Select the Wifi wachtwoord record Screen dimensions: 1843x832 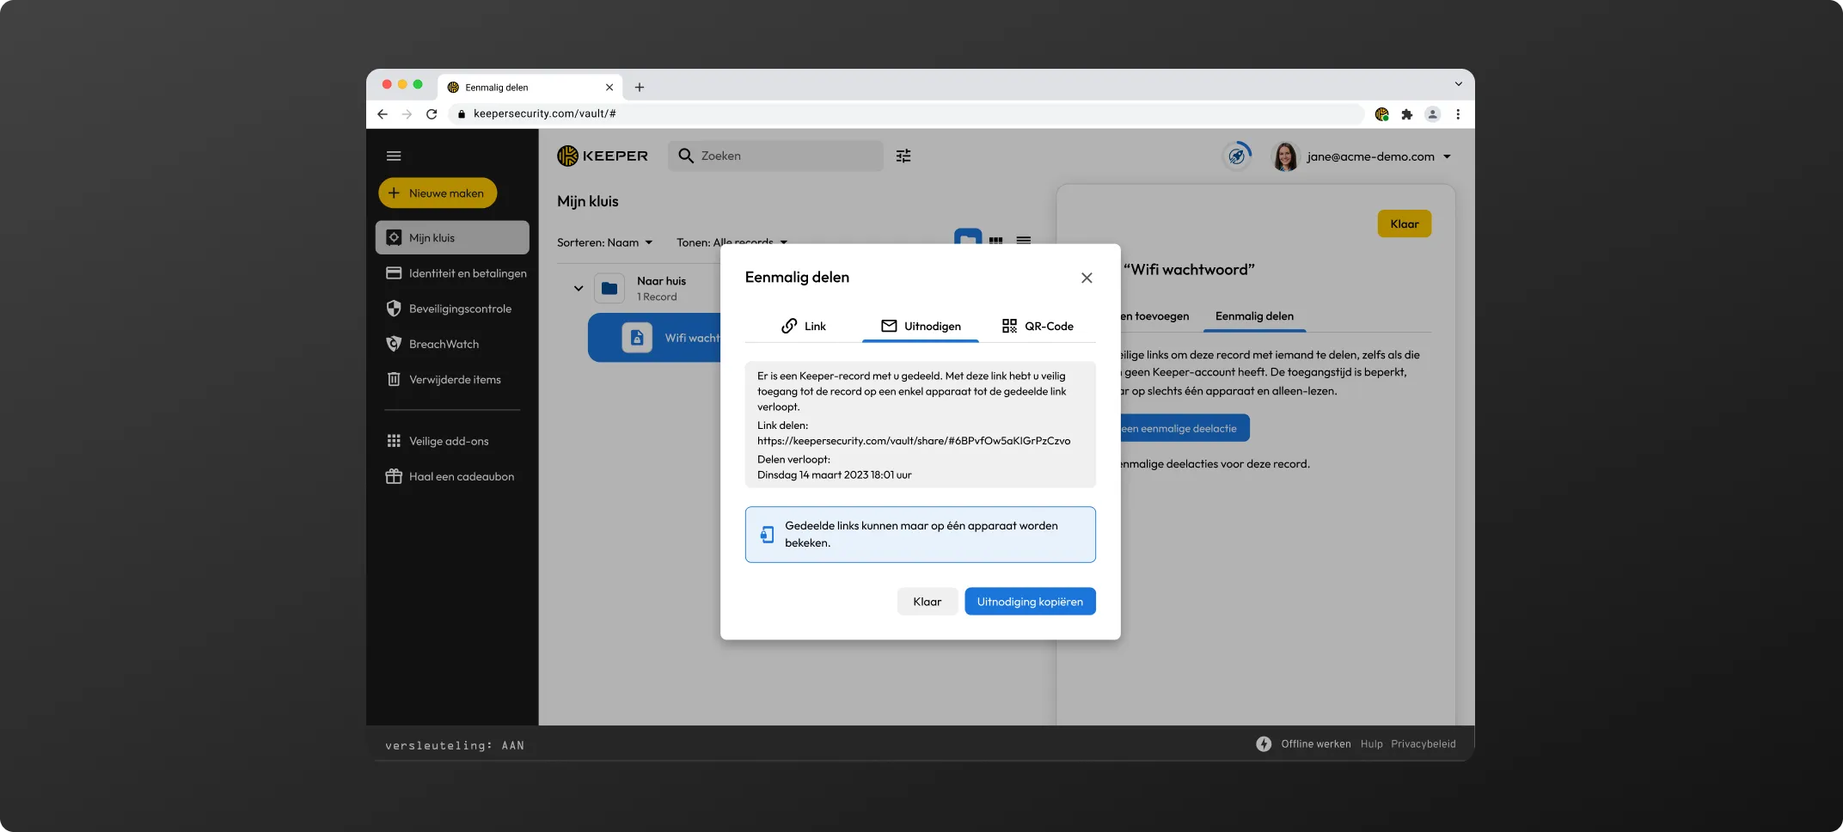tap(655, 338)
